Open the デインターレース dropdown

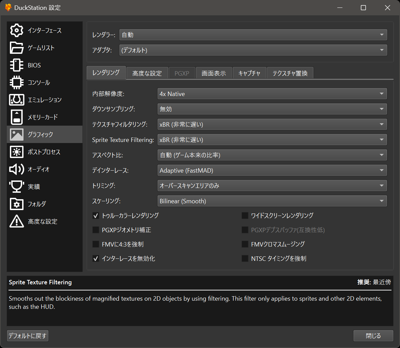272,170
